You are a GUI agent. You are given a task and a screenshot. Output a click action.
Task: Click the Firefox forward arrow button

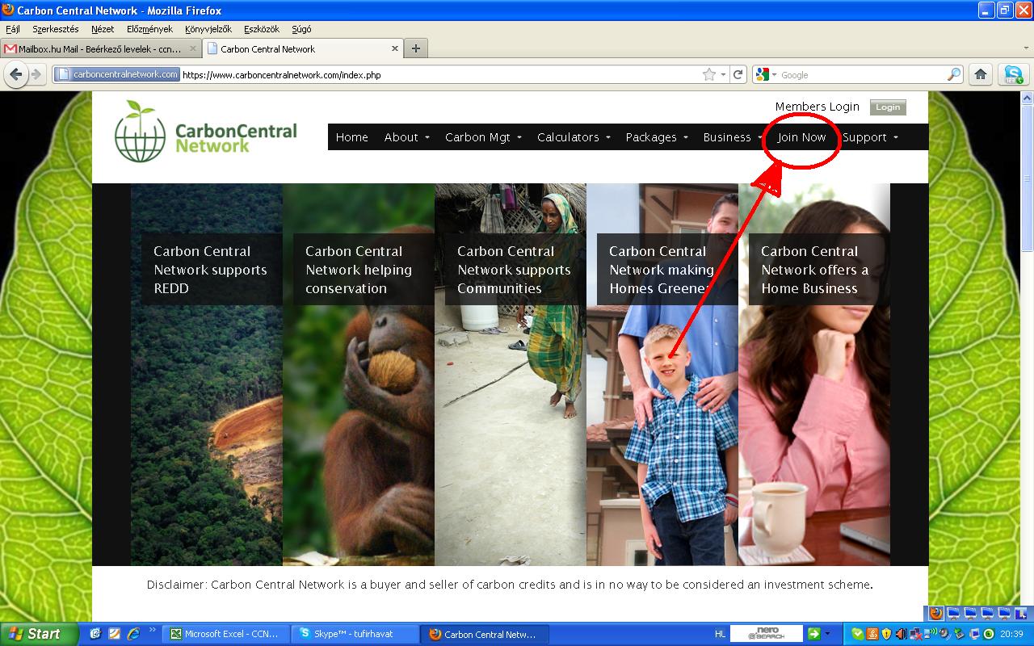pyautogui.click(x=36, y=74)
